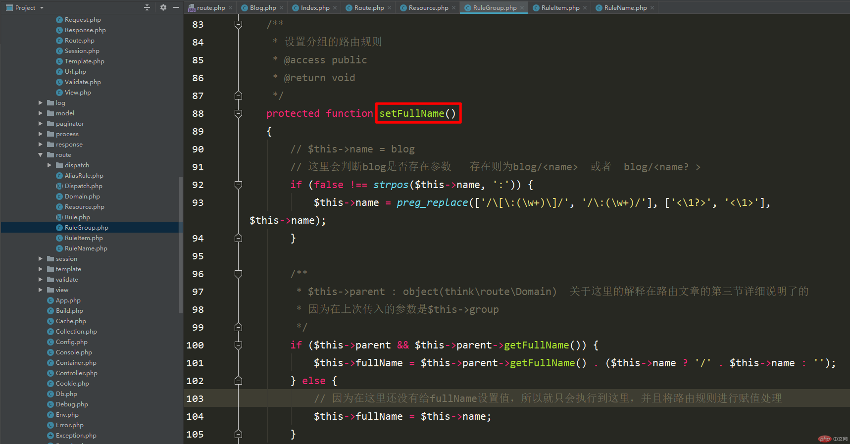Open App.php file

pos(68,300)
